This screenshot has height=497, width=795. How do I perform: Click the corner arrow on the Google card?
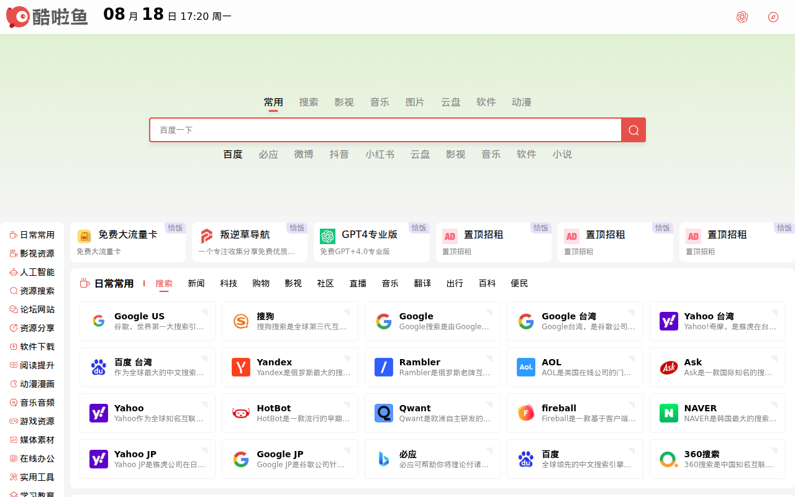[x=489, y=312]
